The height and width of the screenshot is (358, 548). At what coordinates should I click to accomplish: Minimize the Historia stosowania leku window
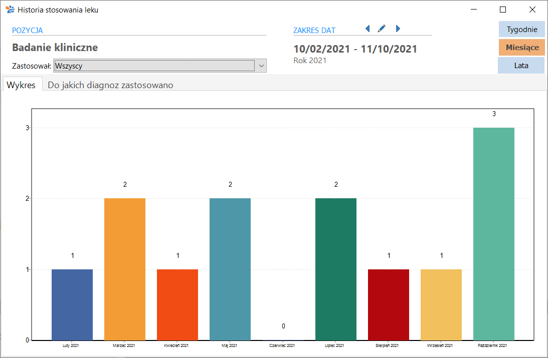(474, 10)
